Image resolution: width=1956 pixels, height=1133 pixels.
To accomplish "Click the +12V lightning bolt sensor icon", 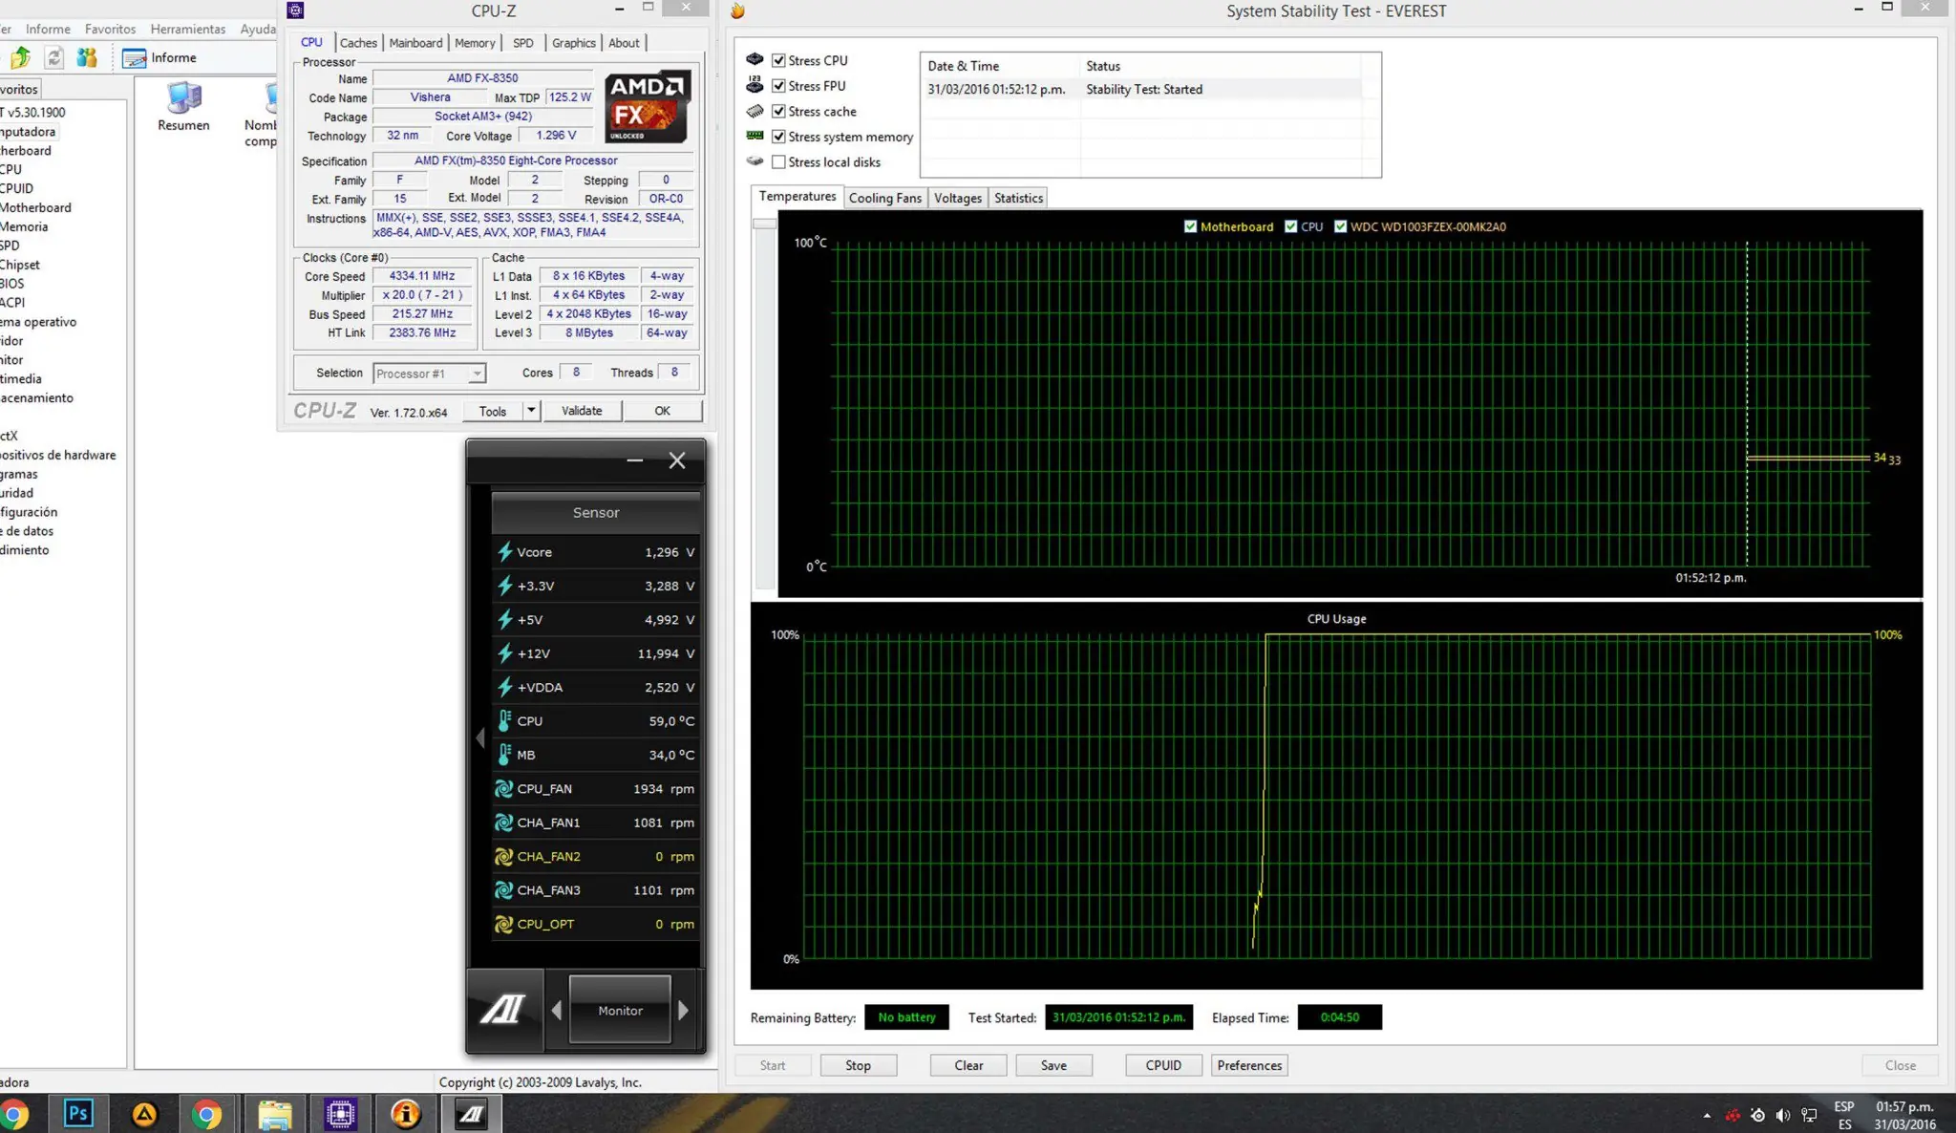I will pyautogui.click(x=504, y=653).
